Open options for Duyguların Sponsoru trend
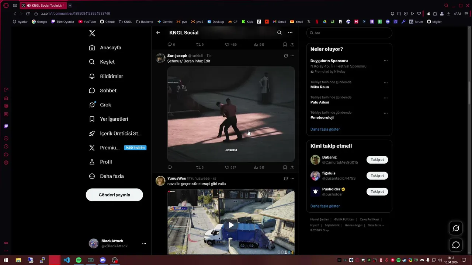The image size is (472, 265). [x=386, y=61]
